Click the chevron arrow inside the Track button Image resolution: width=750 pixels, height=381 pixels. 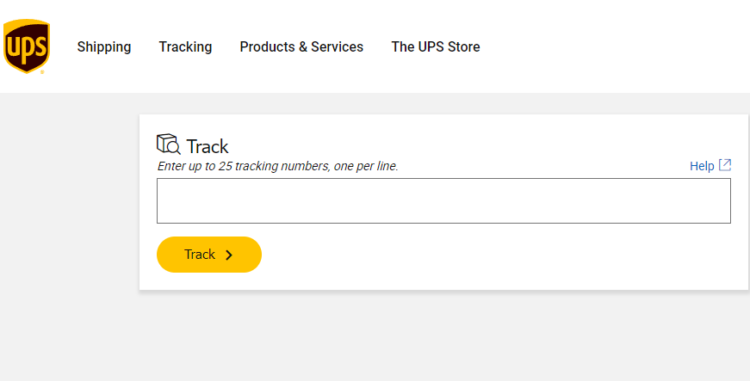tap(229, 255)
